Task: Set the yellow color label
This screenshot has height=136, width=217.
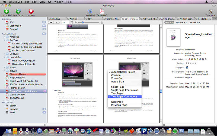Action: 195,59
